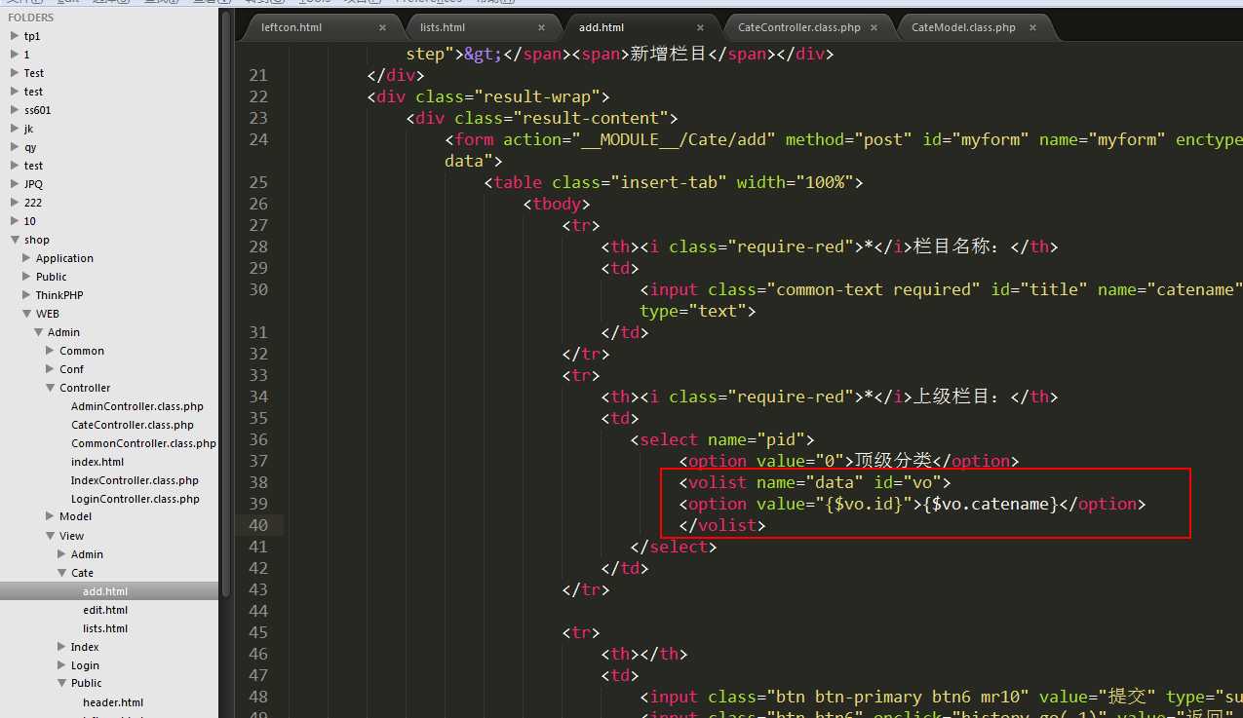
Task: Click line number 40 in gutter
Action: 257,525
